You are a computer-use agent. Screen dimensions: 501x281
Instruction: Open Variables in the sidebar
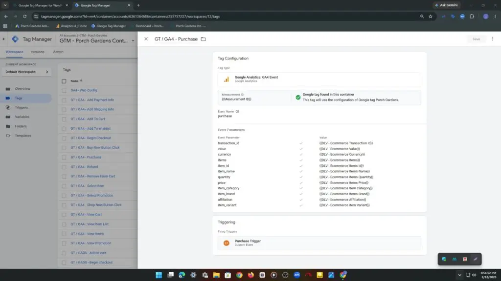22,117
